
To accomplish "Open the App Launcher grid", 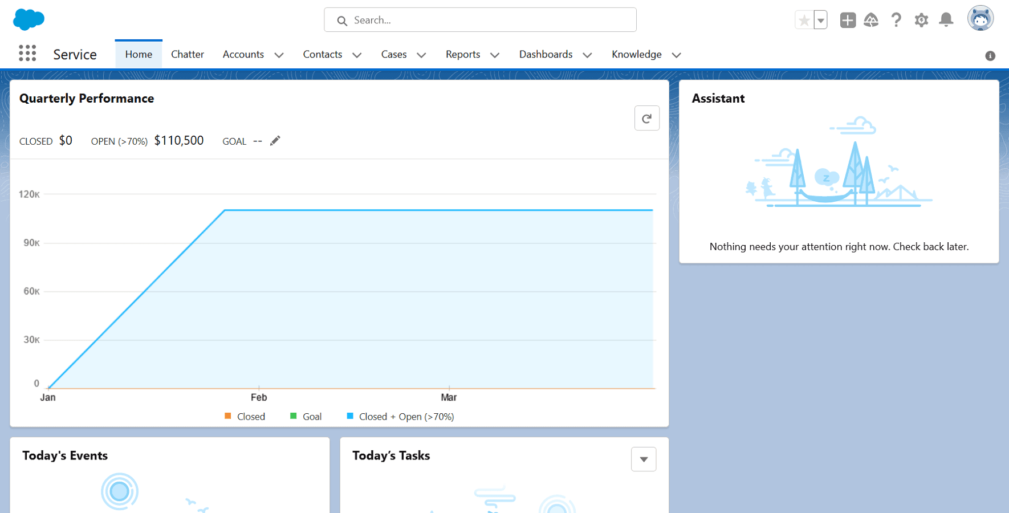I will pyautogui.click(x=27, y=54).
